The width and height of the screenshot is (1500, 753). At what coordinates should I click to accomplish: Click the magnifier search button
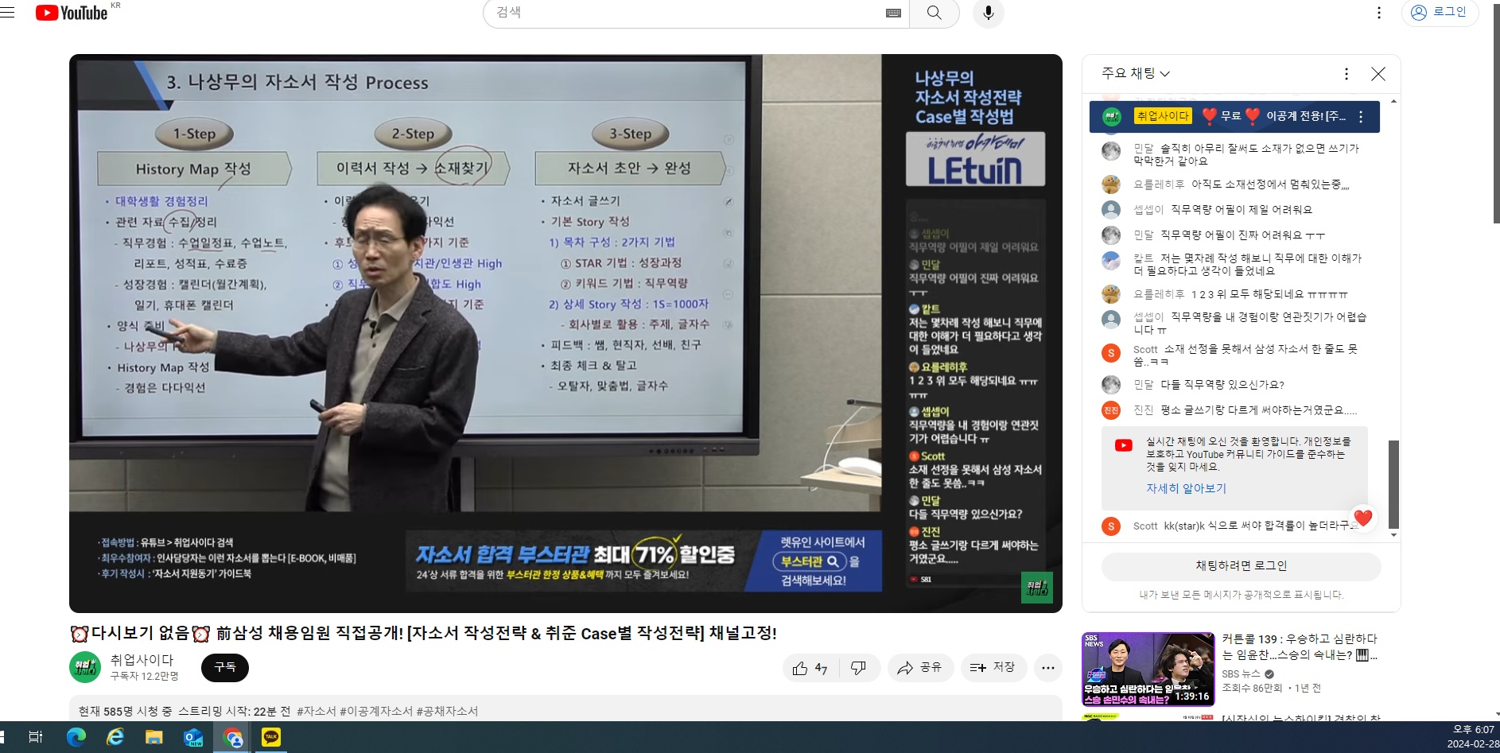[935, 13]
